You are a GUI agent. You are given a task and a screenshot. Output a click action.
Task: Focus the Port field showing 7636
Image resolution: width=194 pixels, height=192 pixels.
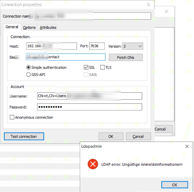tap(97, 46)
